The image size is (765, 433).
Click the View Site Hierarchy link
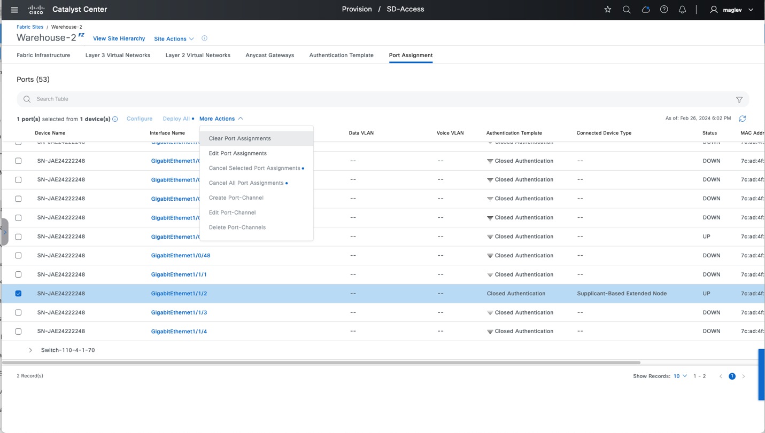click(x=119, y=38)
